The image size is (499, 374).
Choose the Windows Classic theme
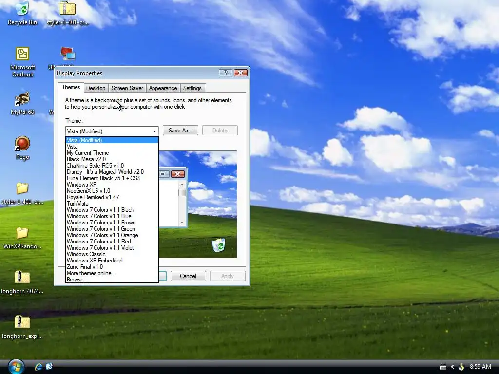[112, 254]
